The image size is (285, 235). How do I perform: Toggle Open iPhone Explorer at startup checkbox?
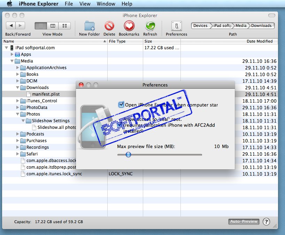click(121, 104)
